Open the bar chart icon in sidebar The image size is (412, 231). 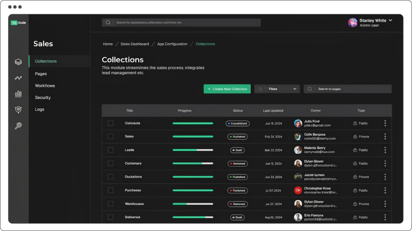[x=18, y=94]
